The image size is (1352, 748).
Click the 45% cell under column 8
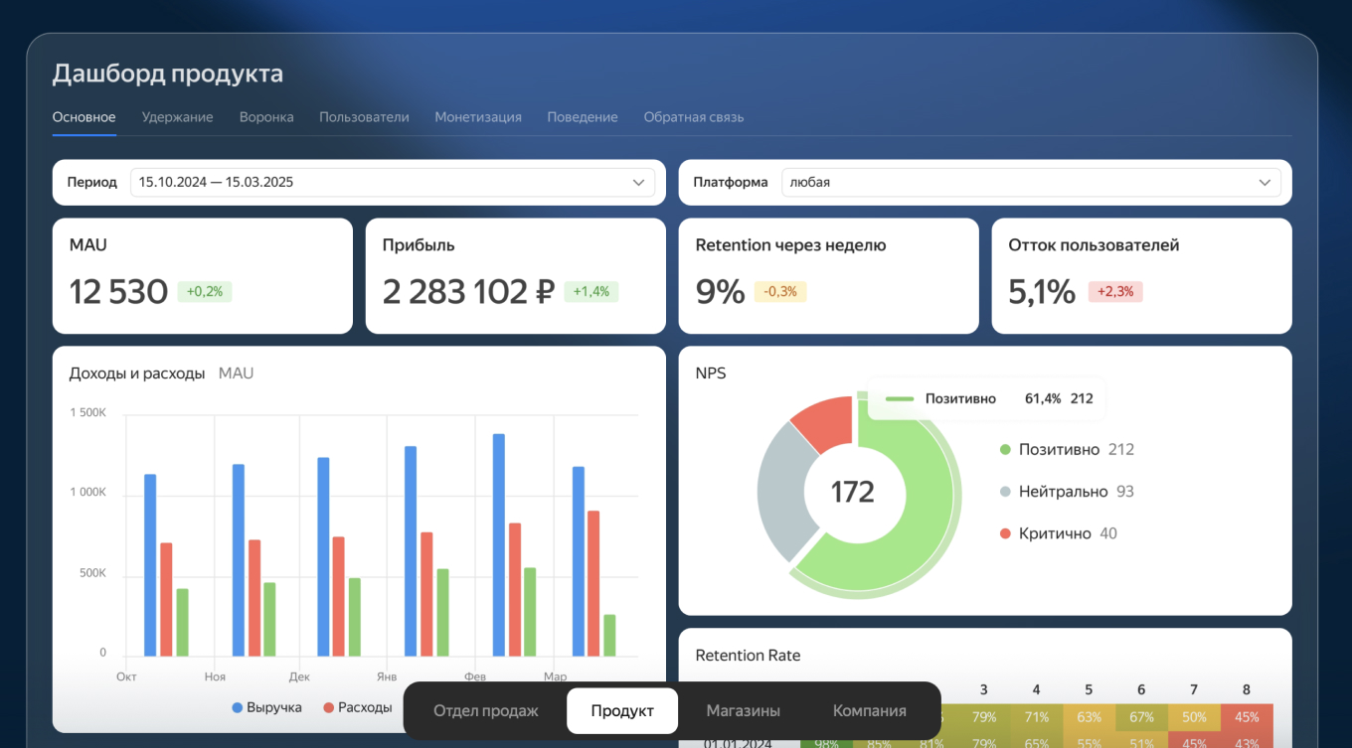(x=1247, y=717)
